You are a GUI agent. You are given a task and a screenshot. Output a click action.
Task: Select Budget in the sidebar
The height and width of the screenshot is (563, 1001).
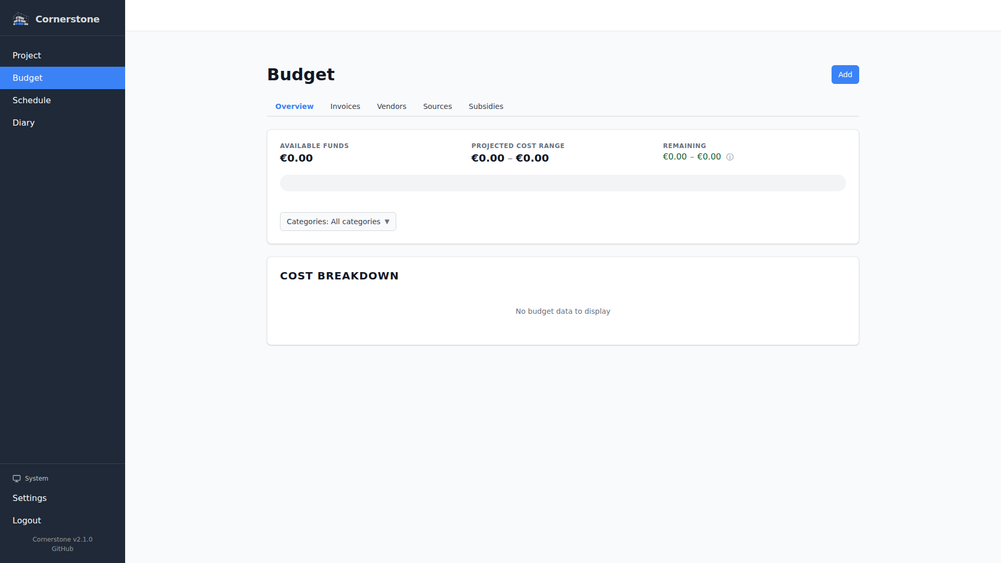pos(27,78)
